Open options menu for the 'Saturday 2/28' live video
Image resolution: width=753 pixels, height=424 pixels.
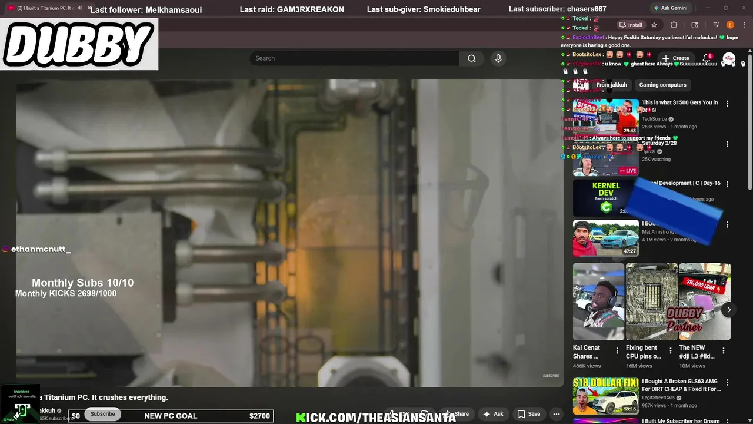click(727, 144)
